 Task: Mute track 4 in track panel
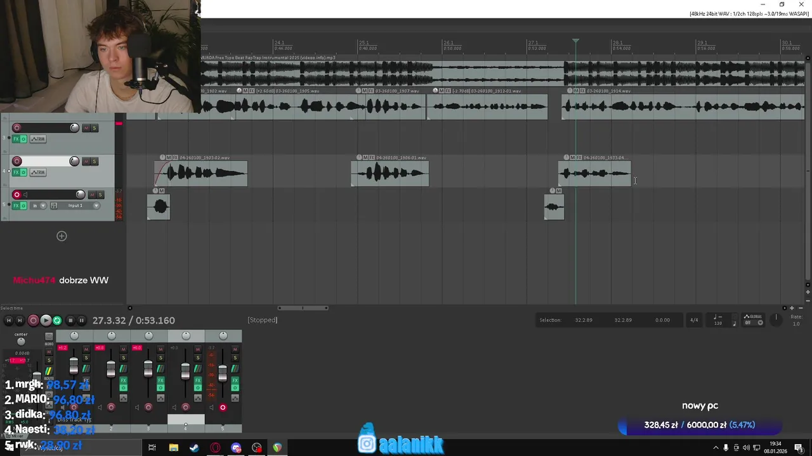[86, 161]
